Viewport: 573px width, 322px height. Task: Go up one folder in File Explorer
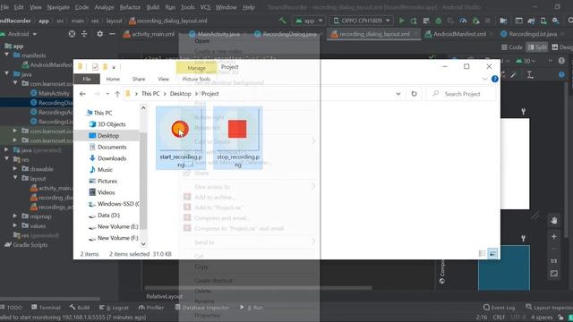tap(117, 94)
